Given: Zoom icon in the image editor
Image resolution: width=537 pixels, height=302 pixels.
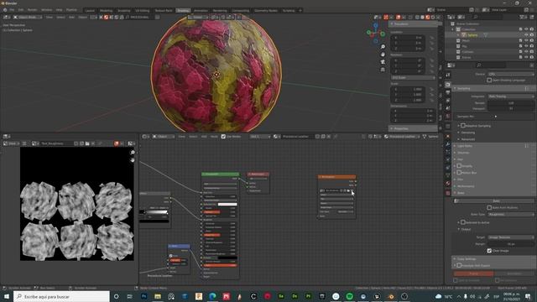Looking at the screenshot, I should coord(133,153).
